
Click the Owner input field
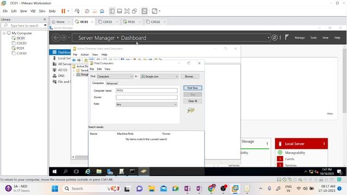(x=147, y=97)
